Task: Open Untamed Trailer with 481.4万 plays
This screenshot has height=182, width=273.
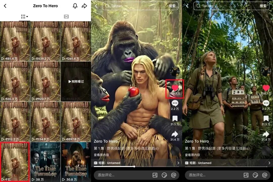Action: tap(15, 41)
